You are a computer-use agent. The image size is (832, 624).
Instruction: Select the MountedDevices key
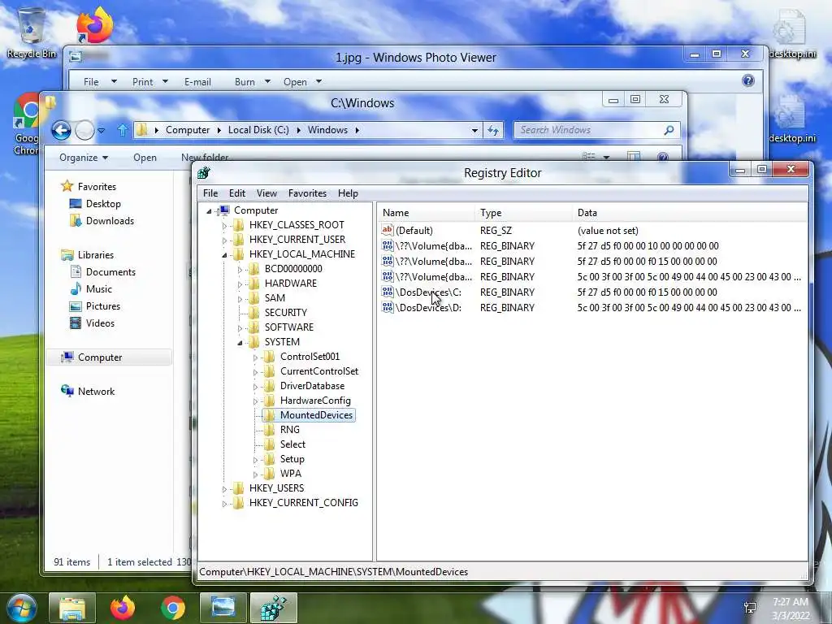click(316, 415)
